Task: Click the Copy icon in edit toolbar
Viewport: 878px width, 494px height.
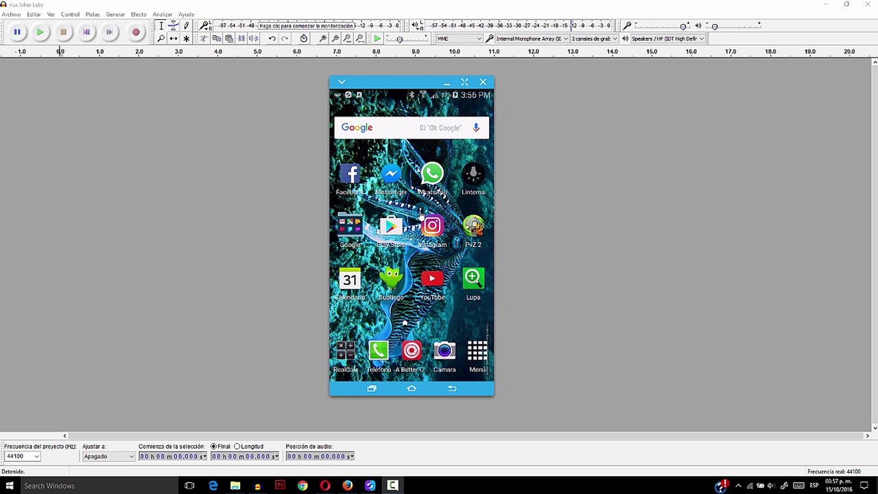Action: [216, 38]
